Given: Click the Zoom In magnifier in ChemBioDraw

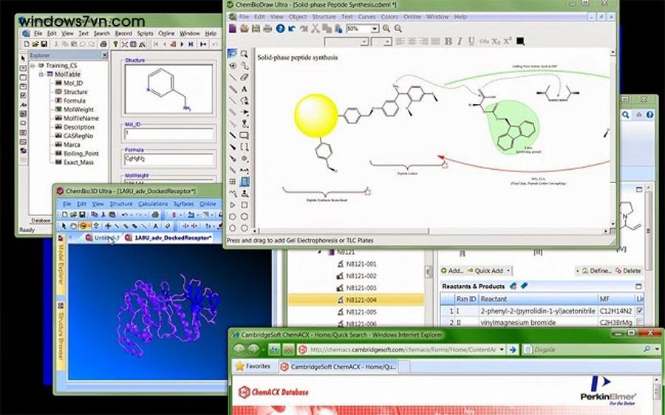Looking at the screenshot, I should click(386, 29).
